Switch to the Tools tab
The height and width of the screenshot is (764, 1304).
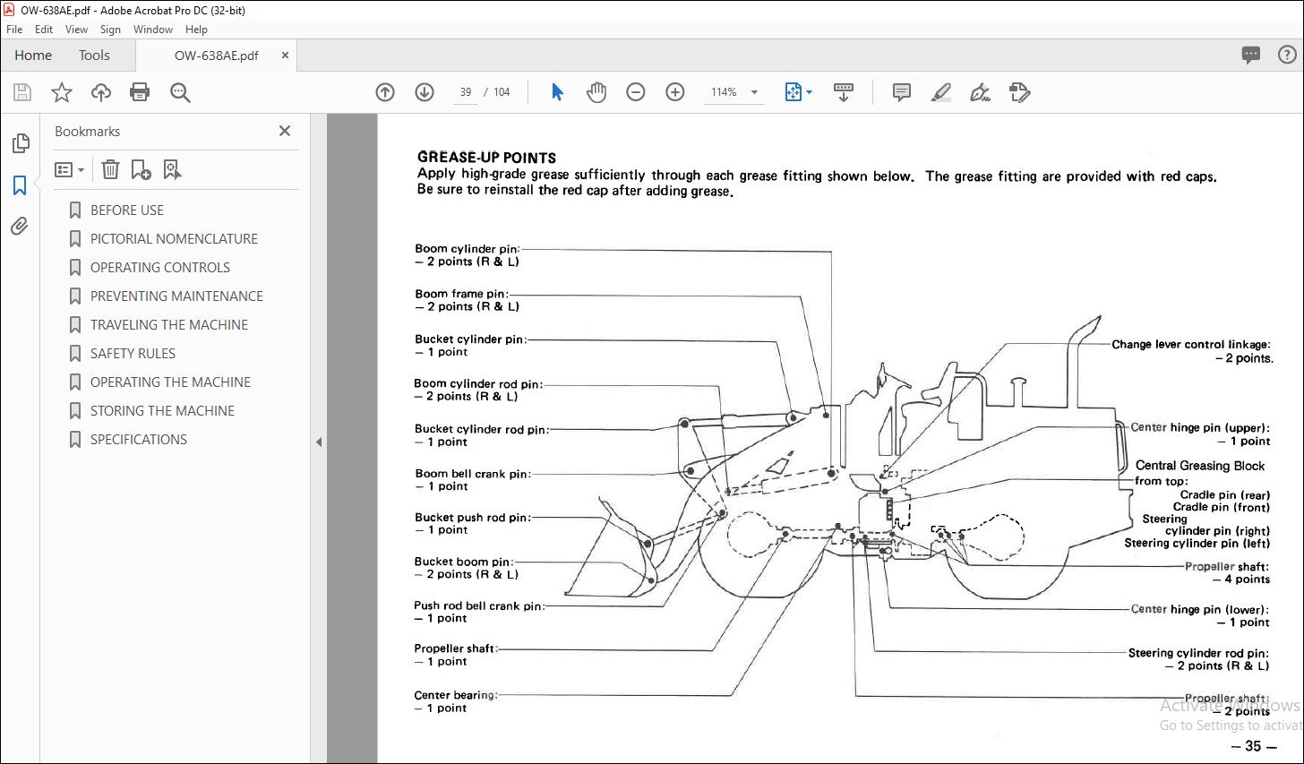pos(94,56)
